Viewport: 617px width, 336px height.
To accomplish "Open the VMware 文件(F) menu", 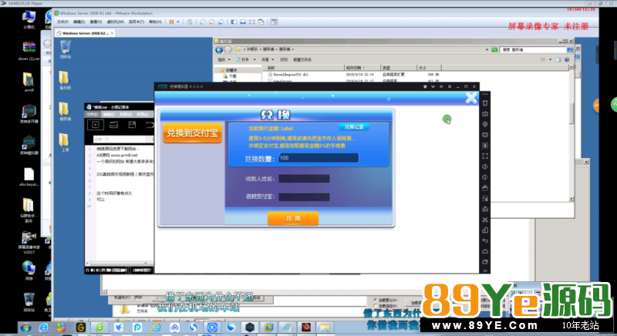I will point(62,22).
